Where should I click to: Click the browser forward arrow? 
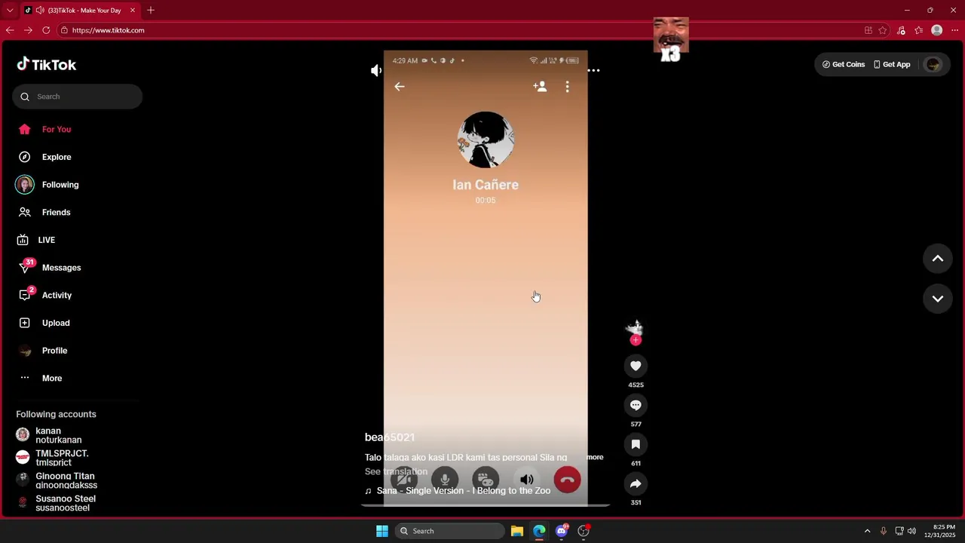(x=28, y=30)
